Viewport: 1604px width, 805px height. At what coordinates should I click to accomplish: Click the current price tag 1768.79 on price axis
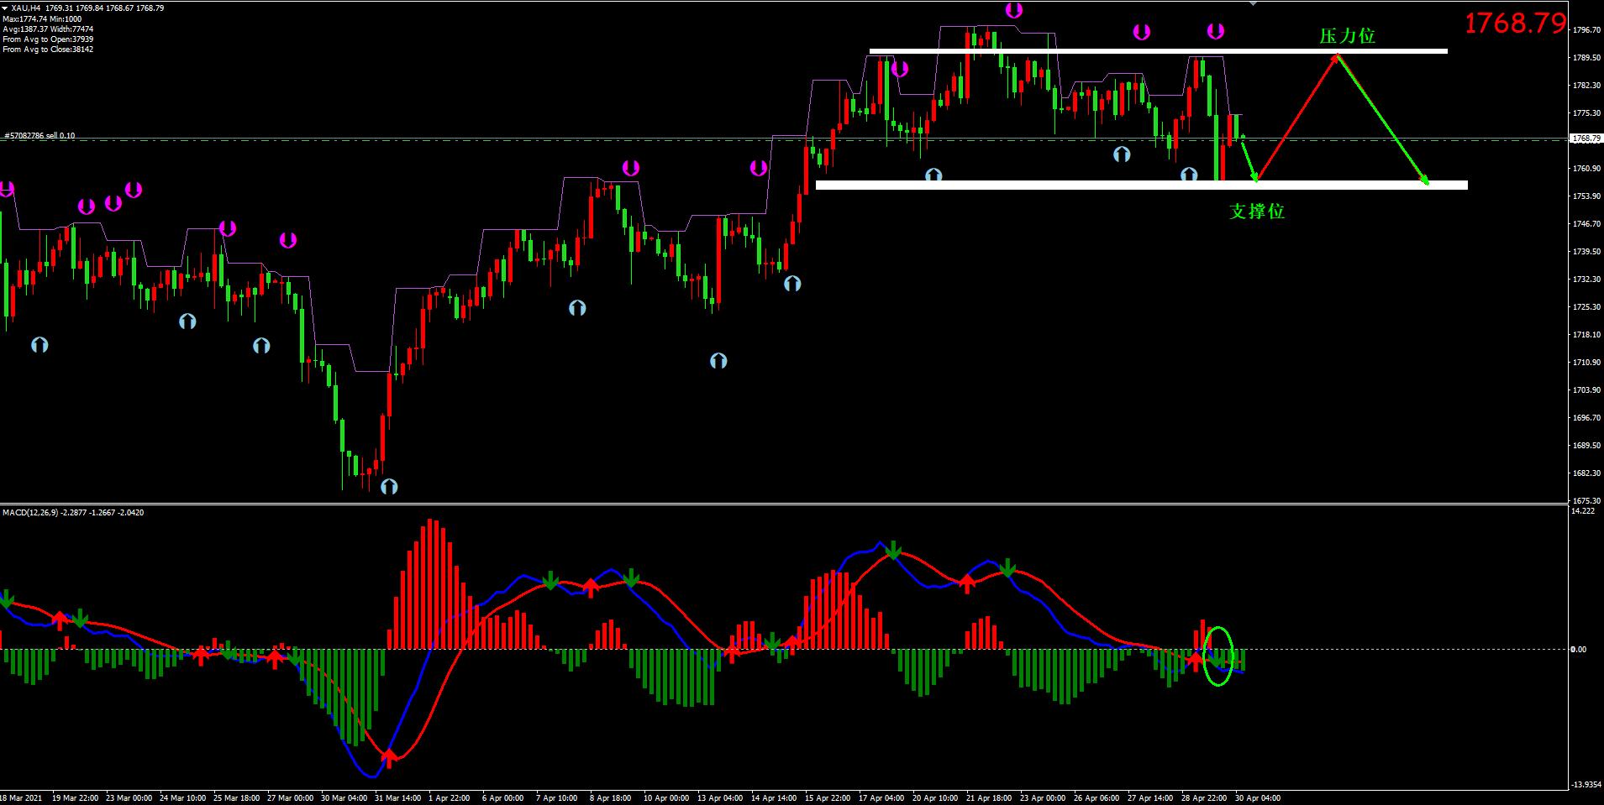[1585, 139]
